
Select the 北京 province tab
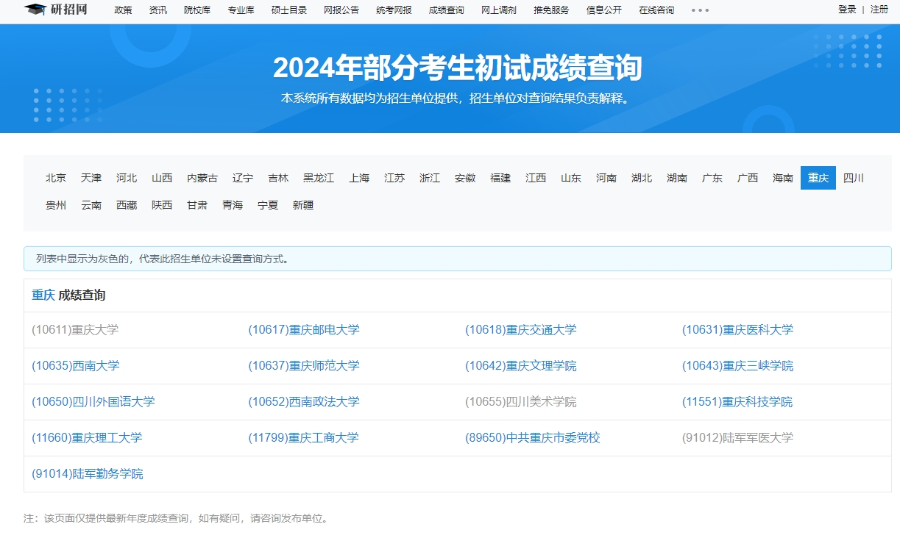[x=56, y=178]
